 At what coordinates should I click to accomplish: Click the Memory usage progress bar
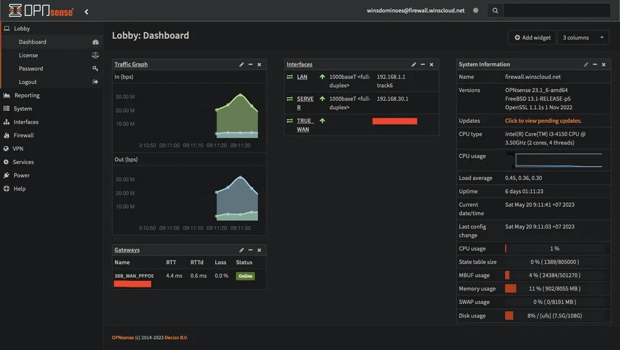tap(554, 289)
